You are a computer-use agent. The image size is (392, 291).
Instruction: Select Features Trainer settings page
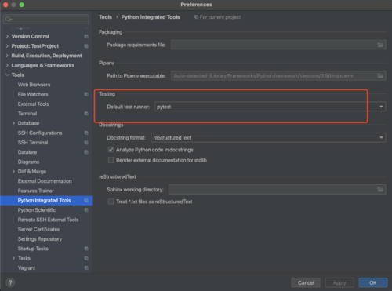[x=36, y=191]
